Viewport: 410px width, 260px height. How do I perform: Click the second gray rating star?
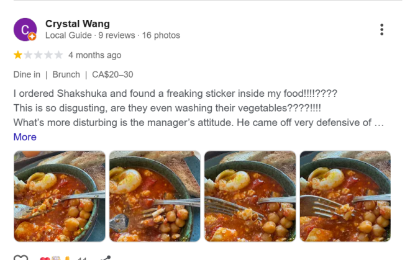pos(28,55)
